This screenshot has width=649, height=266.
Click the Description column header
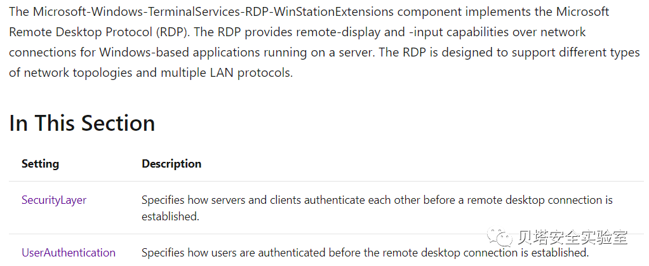pyautogui.click(x=171, y=164)
